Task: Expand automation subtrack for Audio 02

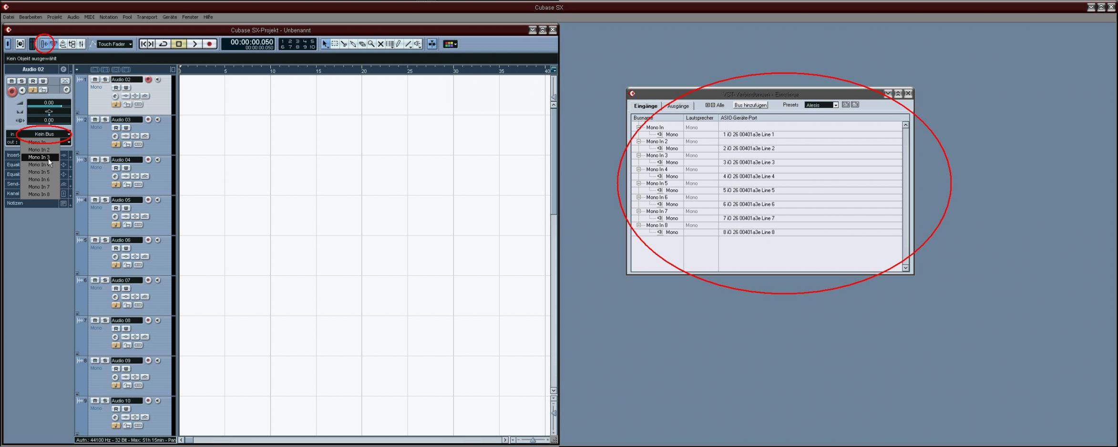Action: coord(77,113)
